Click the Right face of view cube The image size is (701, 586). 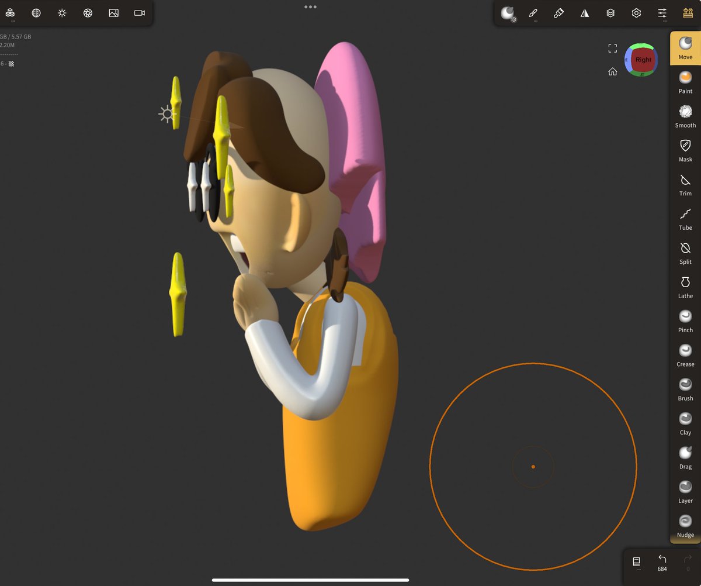(643, 60)
